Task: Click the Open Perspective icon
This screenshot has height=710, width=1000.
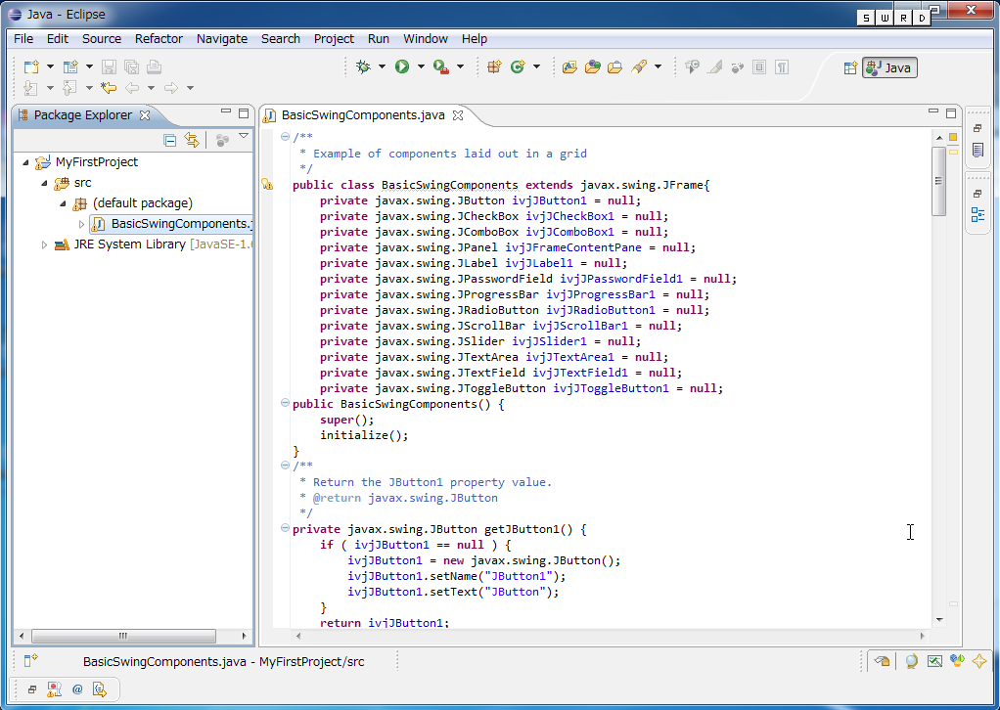Action: 849,67
